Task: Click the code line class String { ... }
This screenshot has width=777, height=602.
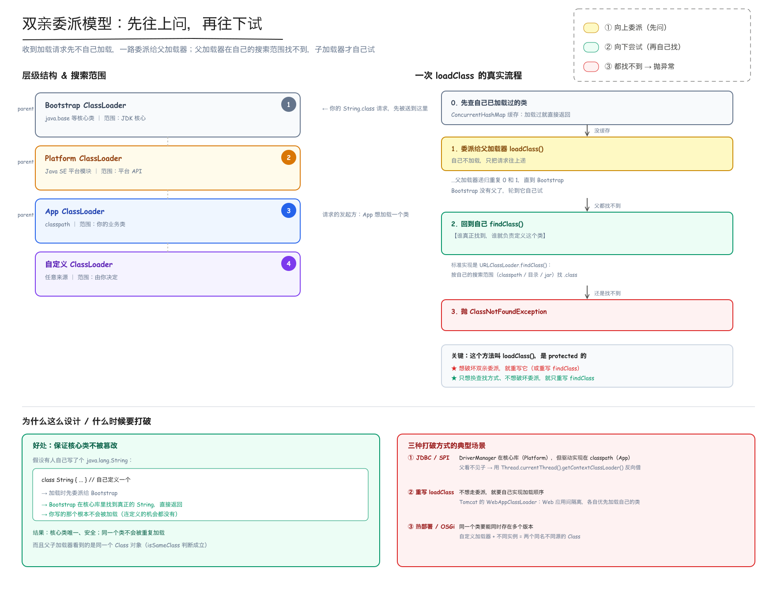Action: [86, 480]
